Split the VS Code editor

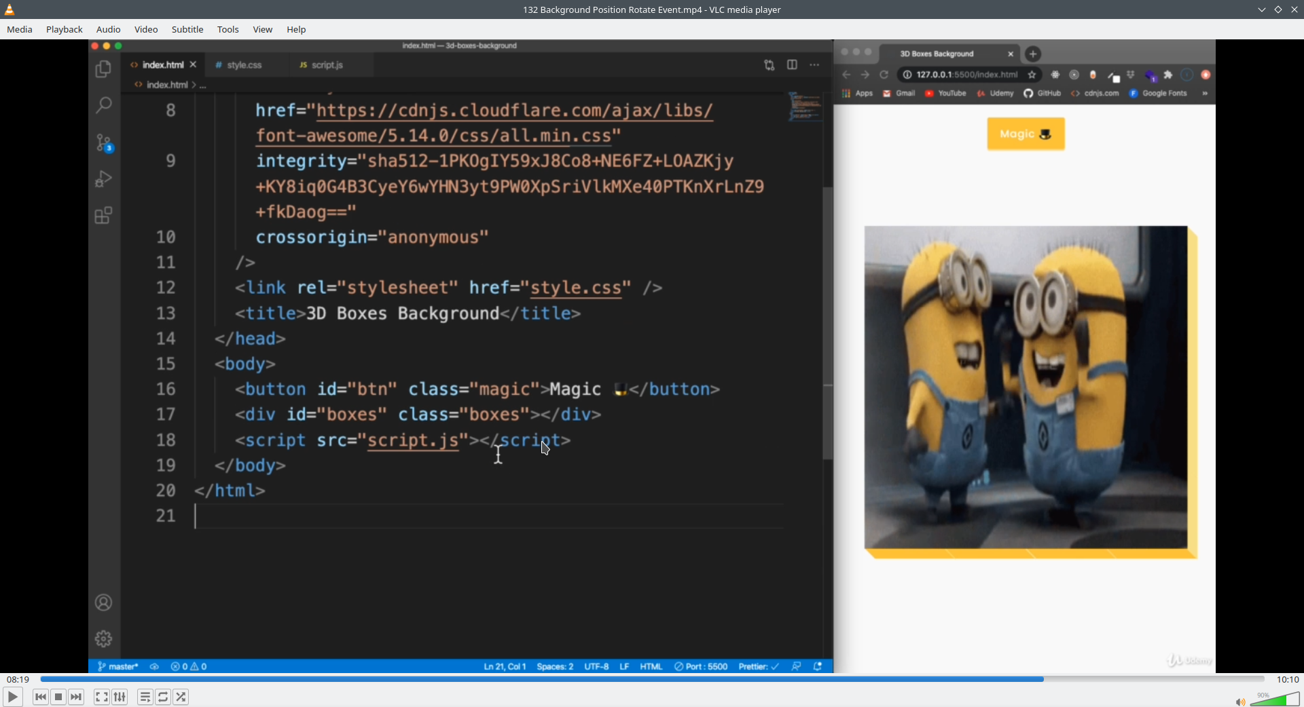792,65
